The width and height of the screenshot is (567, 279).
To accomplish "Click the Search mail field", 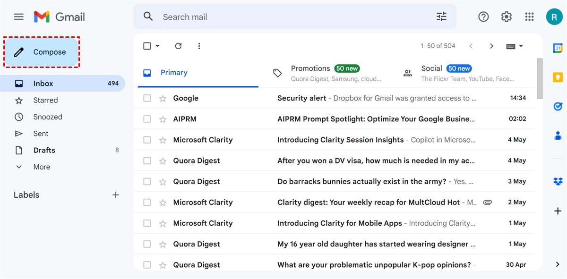I will [283, 17].
